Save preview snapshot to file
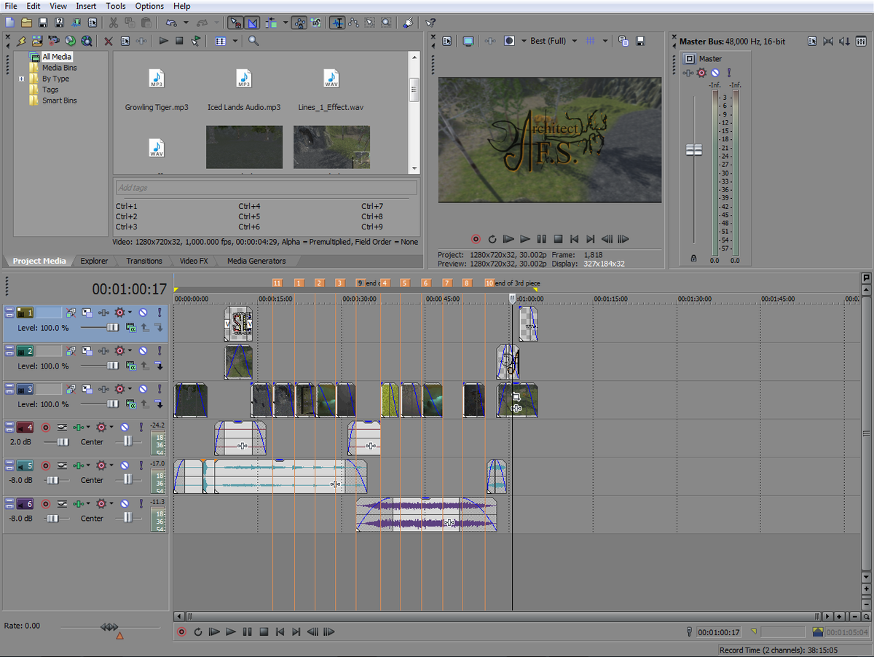Viewport: 874px width, 657px height. tap(640, 41)
